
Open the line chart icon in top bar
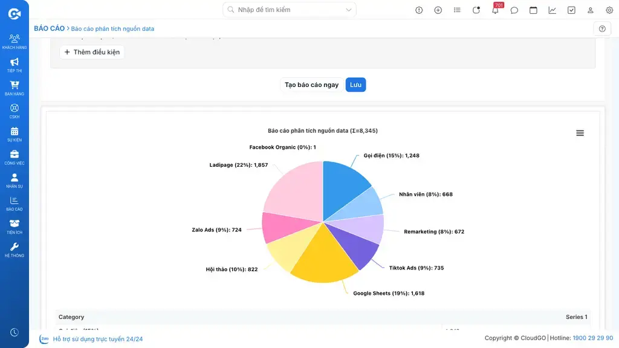click(x=553, y=10)
